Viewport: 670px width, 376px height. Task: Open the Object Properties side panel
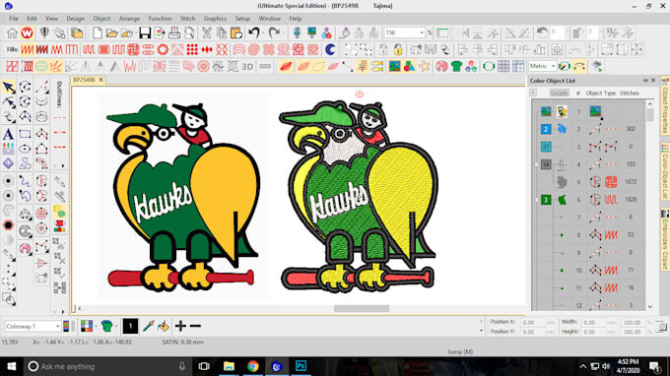point(665,106)
